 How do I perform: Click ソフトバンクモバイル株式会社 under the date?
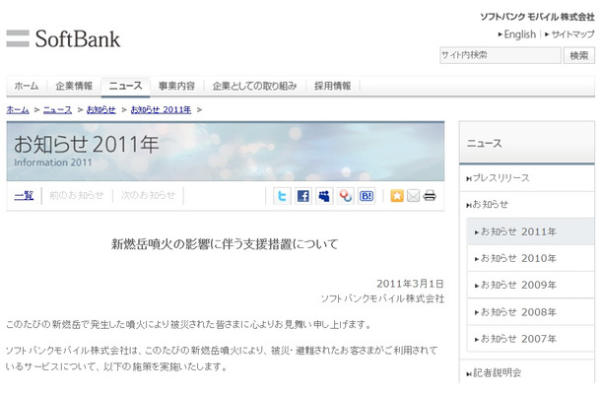click(x=382, y=298)
